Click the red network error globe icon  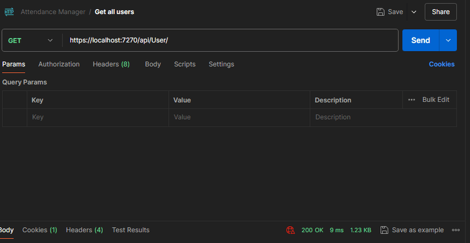click(291, 230)
